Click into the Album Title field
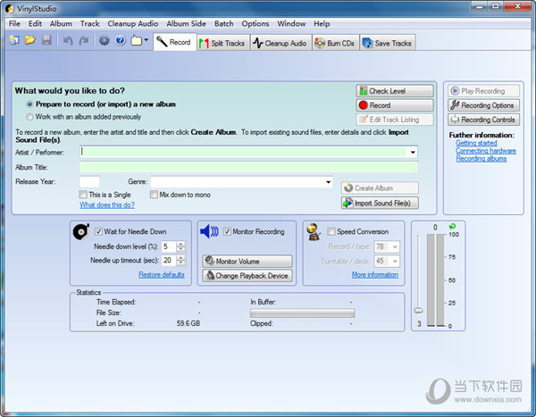 [248, 167]
